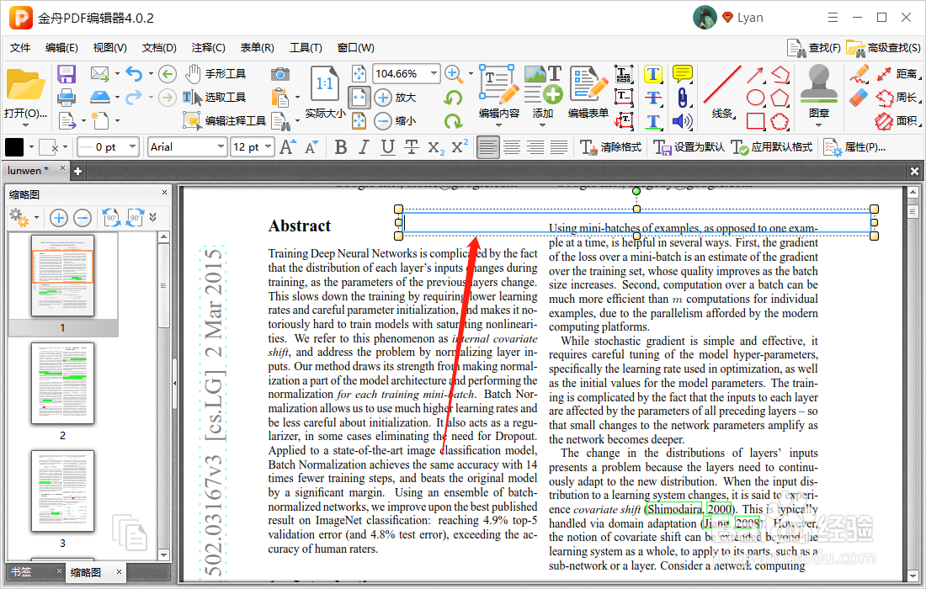The image size is (926, 589).
Task: Measure perimeter with 周长 tool
Action: [x=897, y=98]
